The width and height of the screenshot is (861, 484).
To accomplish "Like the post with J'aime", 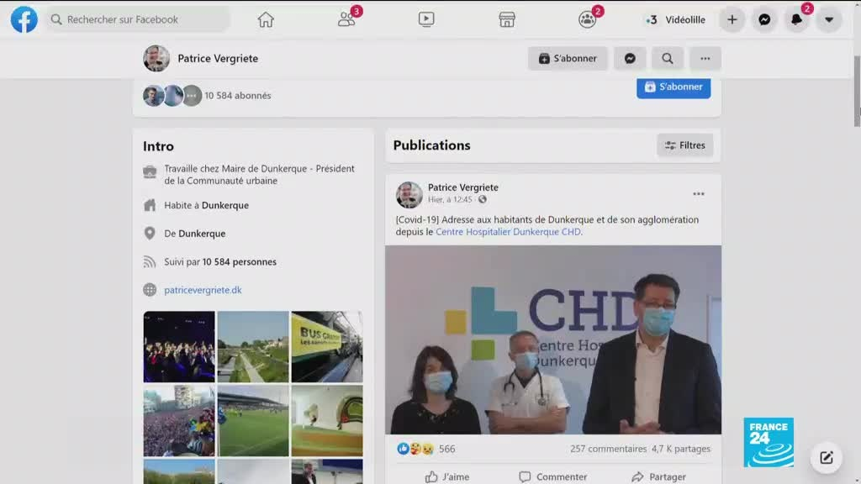I will [x=447, y=476].
